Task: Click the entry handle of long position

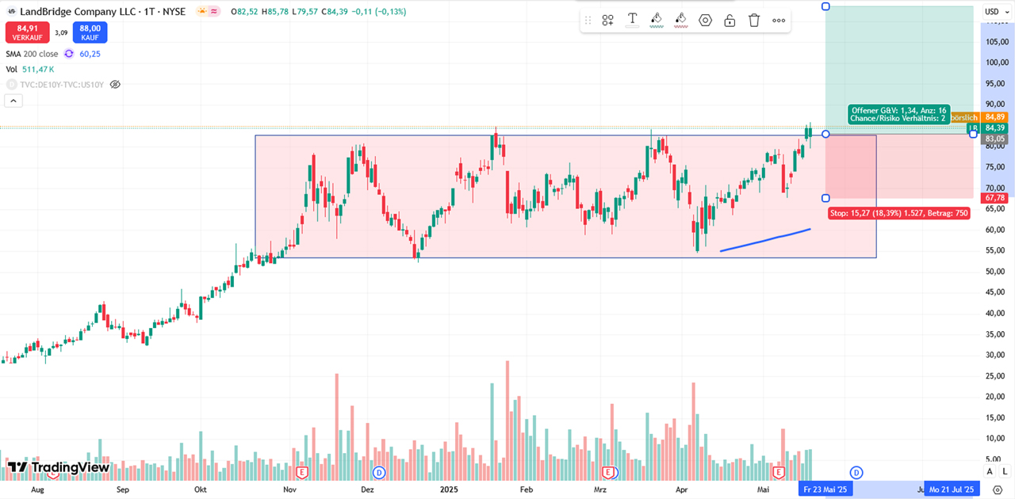Action: coord(825,134)
